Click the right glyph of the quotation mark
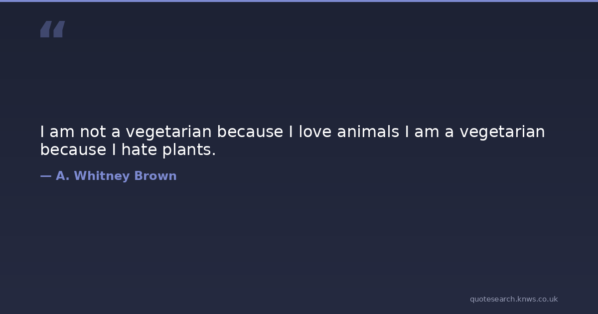The height and width of the screenshot is (314, 598). [x=59, y=29]
